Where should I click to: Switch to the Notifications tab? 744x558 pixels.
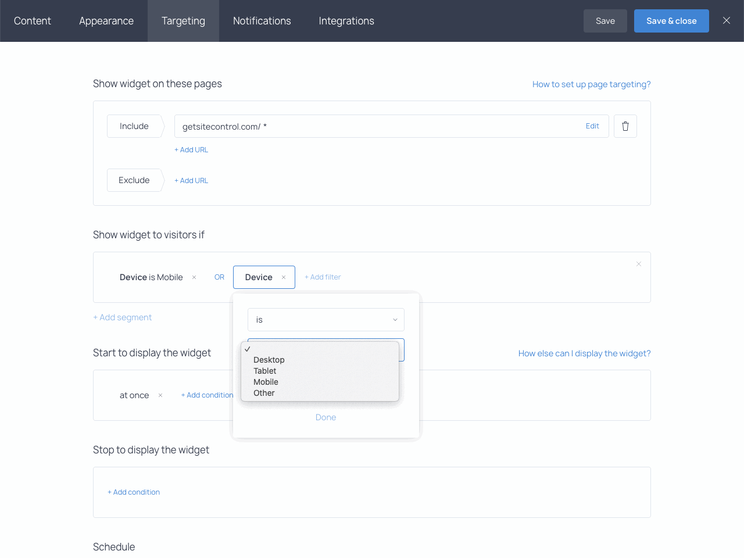262,21
